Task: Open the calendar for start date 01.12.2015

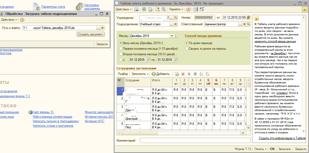Action: (149, 59)
